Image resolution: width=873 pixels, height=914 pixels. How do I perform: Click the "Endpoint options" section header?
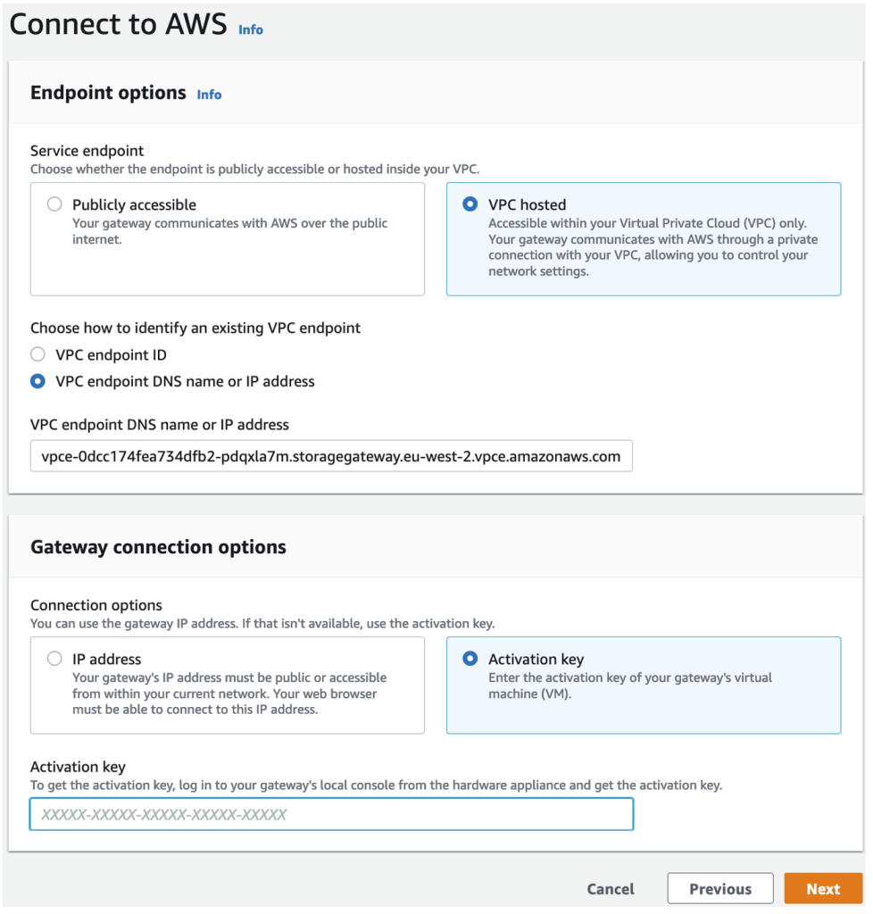point(107,92)
